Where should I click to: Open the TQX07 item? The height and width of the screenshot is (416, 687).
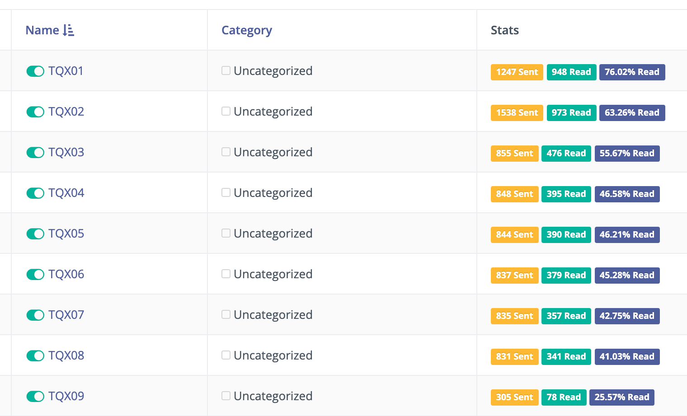click(66, 315)
